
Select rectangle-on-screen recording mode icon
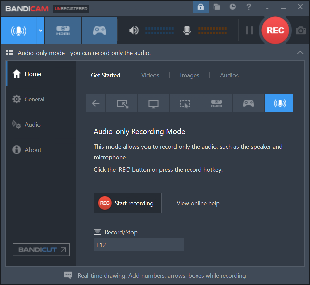122,103
